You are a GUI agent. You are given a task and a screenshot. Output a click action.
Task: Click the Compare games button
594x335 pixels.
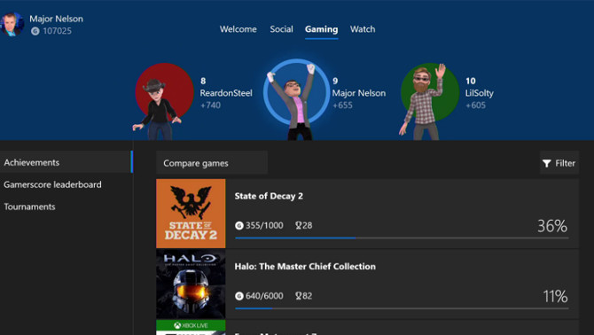(212, 163)
